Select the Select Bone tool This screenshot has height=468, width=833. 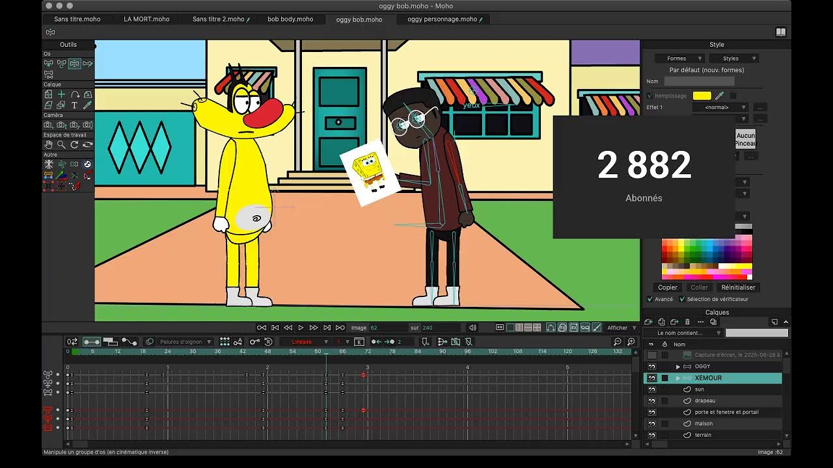tap(48, 64)
